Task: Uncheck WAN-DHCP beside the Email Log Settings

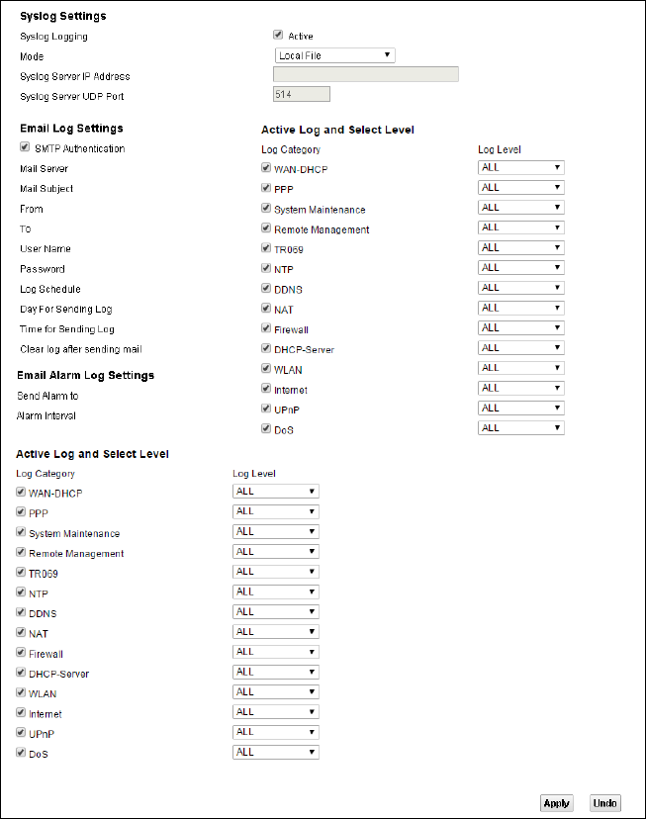Action: point(266,168)
